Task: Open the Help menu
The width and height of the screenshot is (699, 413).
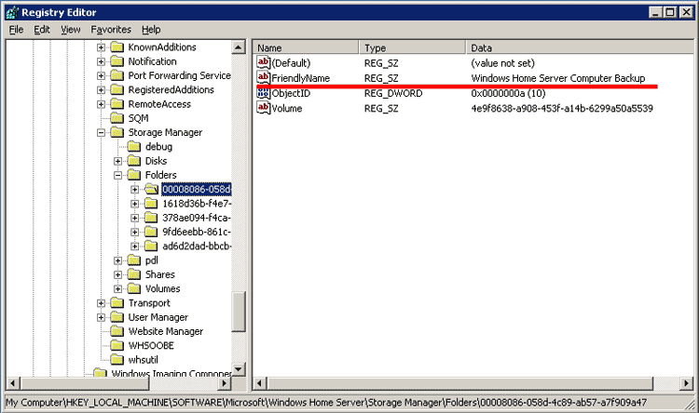Action: (x=151, y=30)
